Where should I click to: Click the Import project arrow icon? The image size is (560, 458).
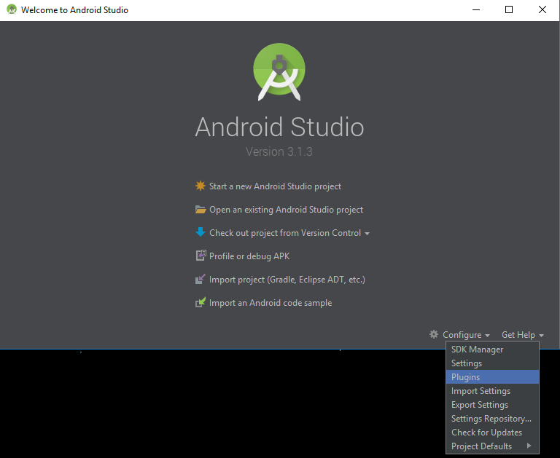click(201, 279)
